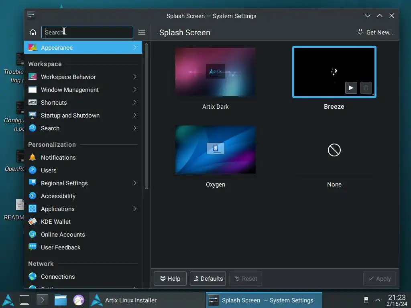Click the User Feedback icon
The height and width of the screenshot is (308, 411).
coord(33,247)
